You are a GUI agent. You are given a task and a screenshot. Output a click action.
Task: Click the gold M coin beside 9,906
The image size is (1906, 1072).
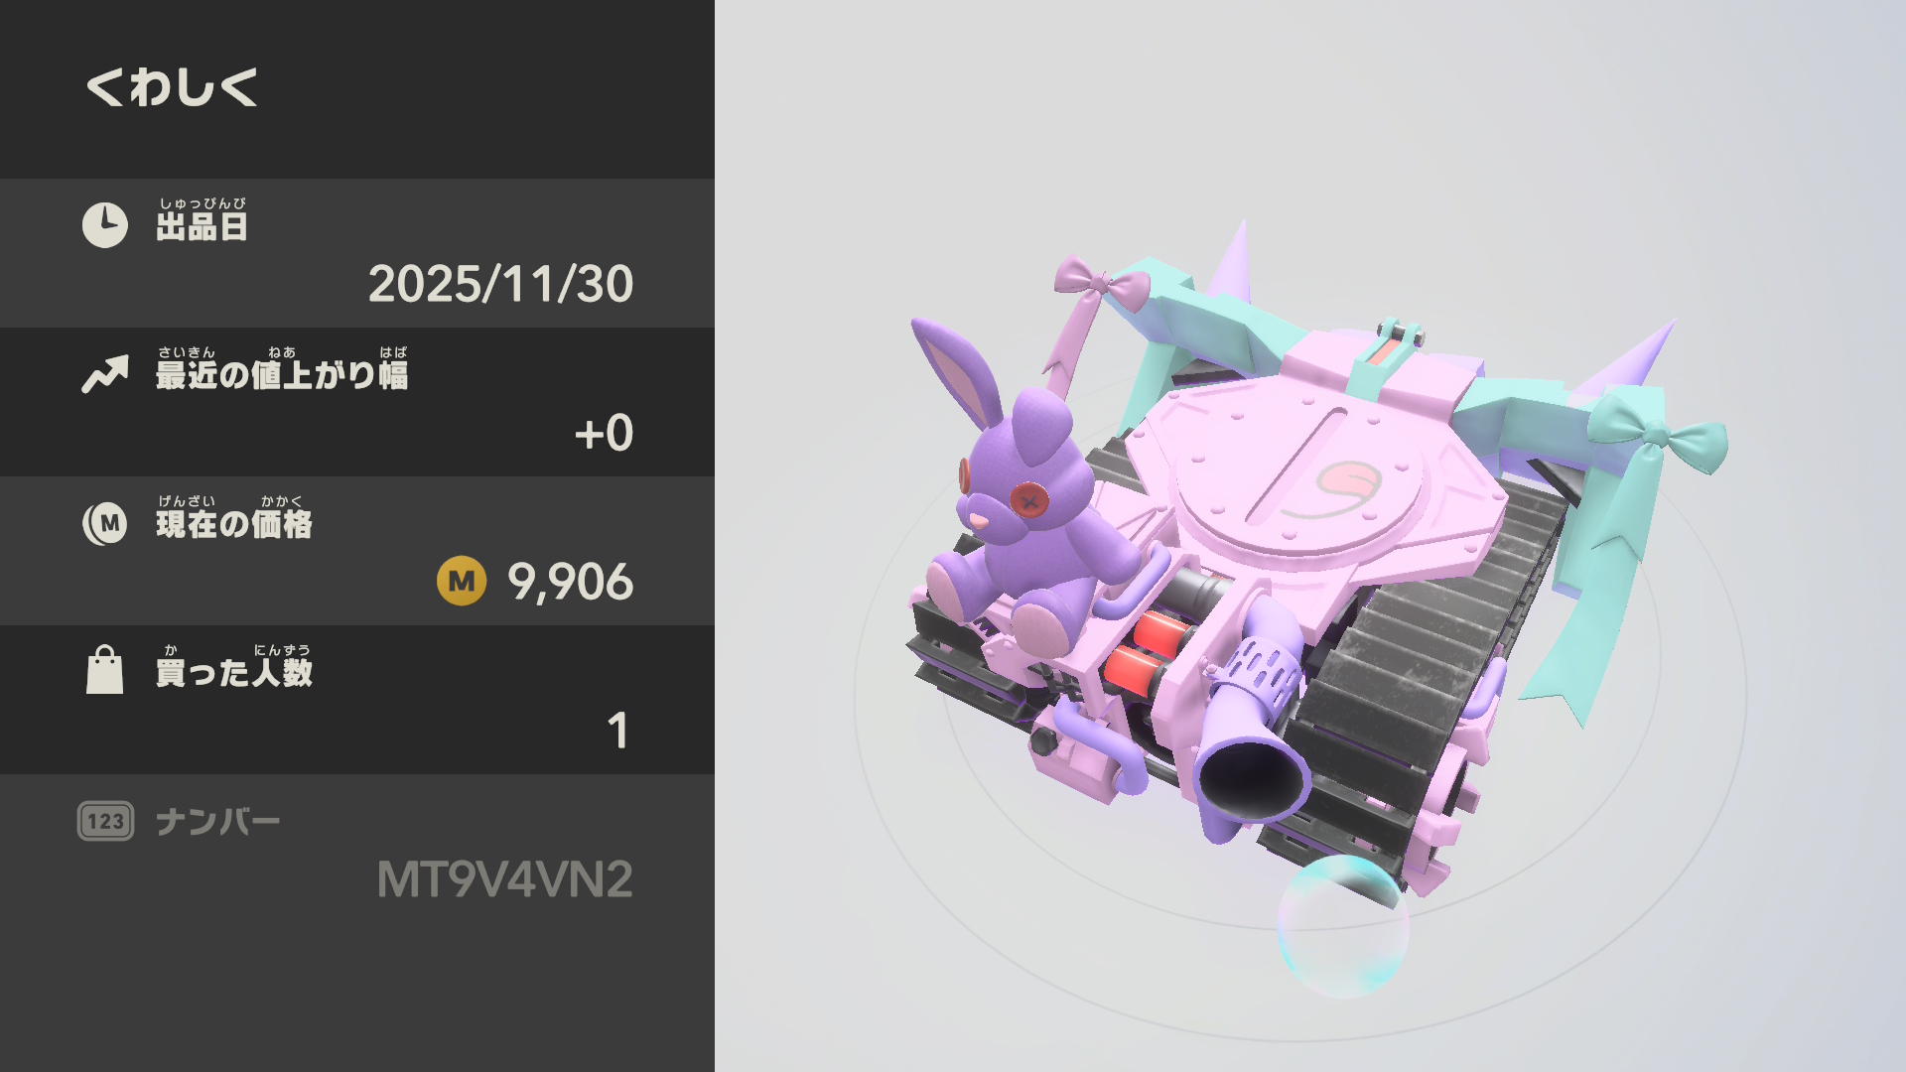(x=462, y=581)
